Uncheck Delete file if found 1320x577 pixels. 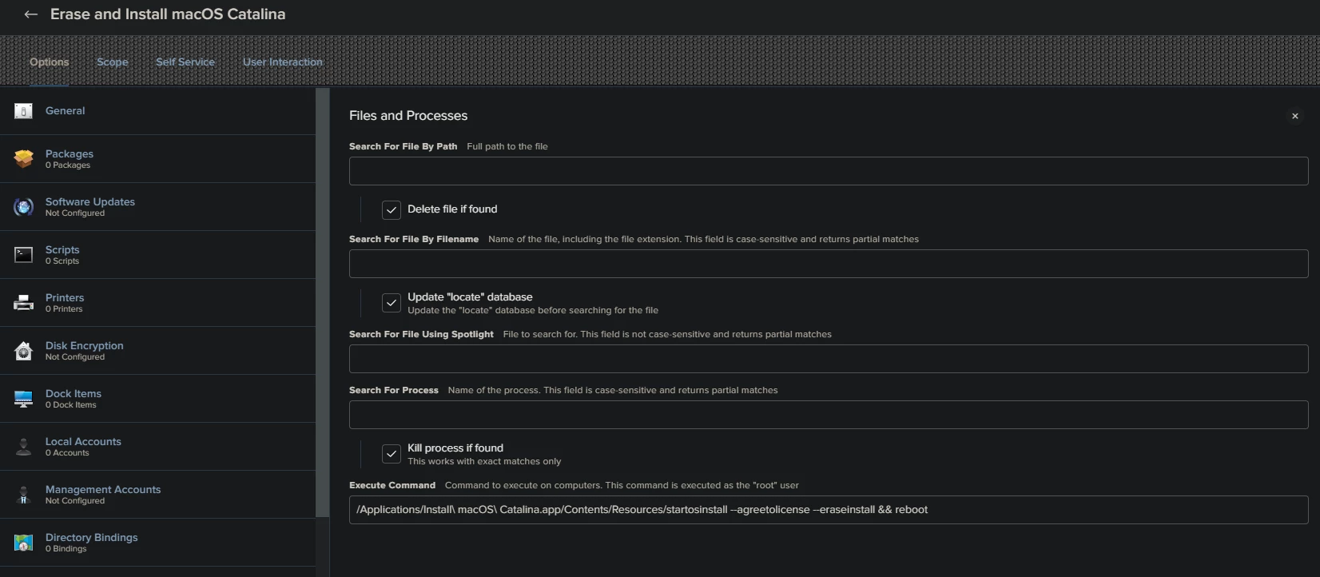(392, 210)
